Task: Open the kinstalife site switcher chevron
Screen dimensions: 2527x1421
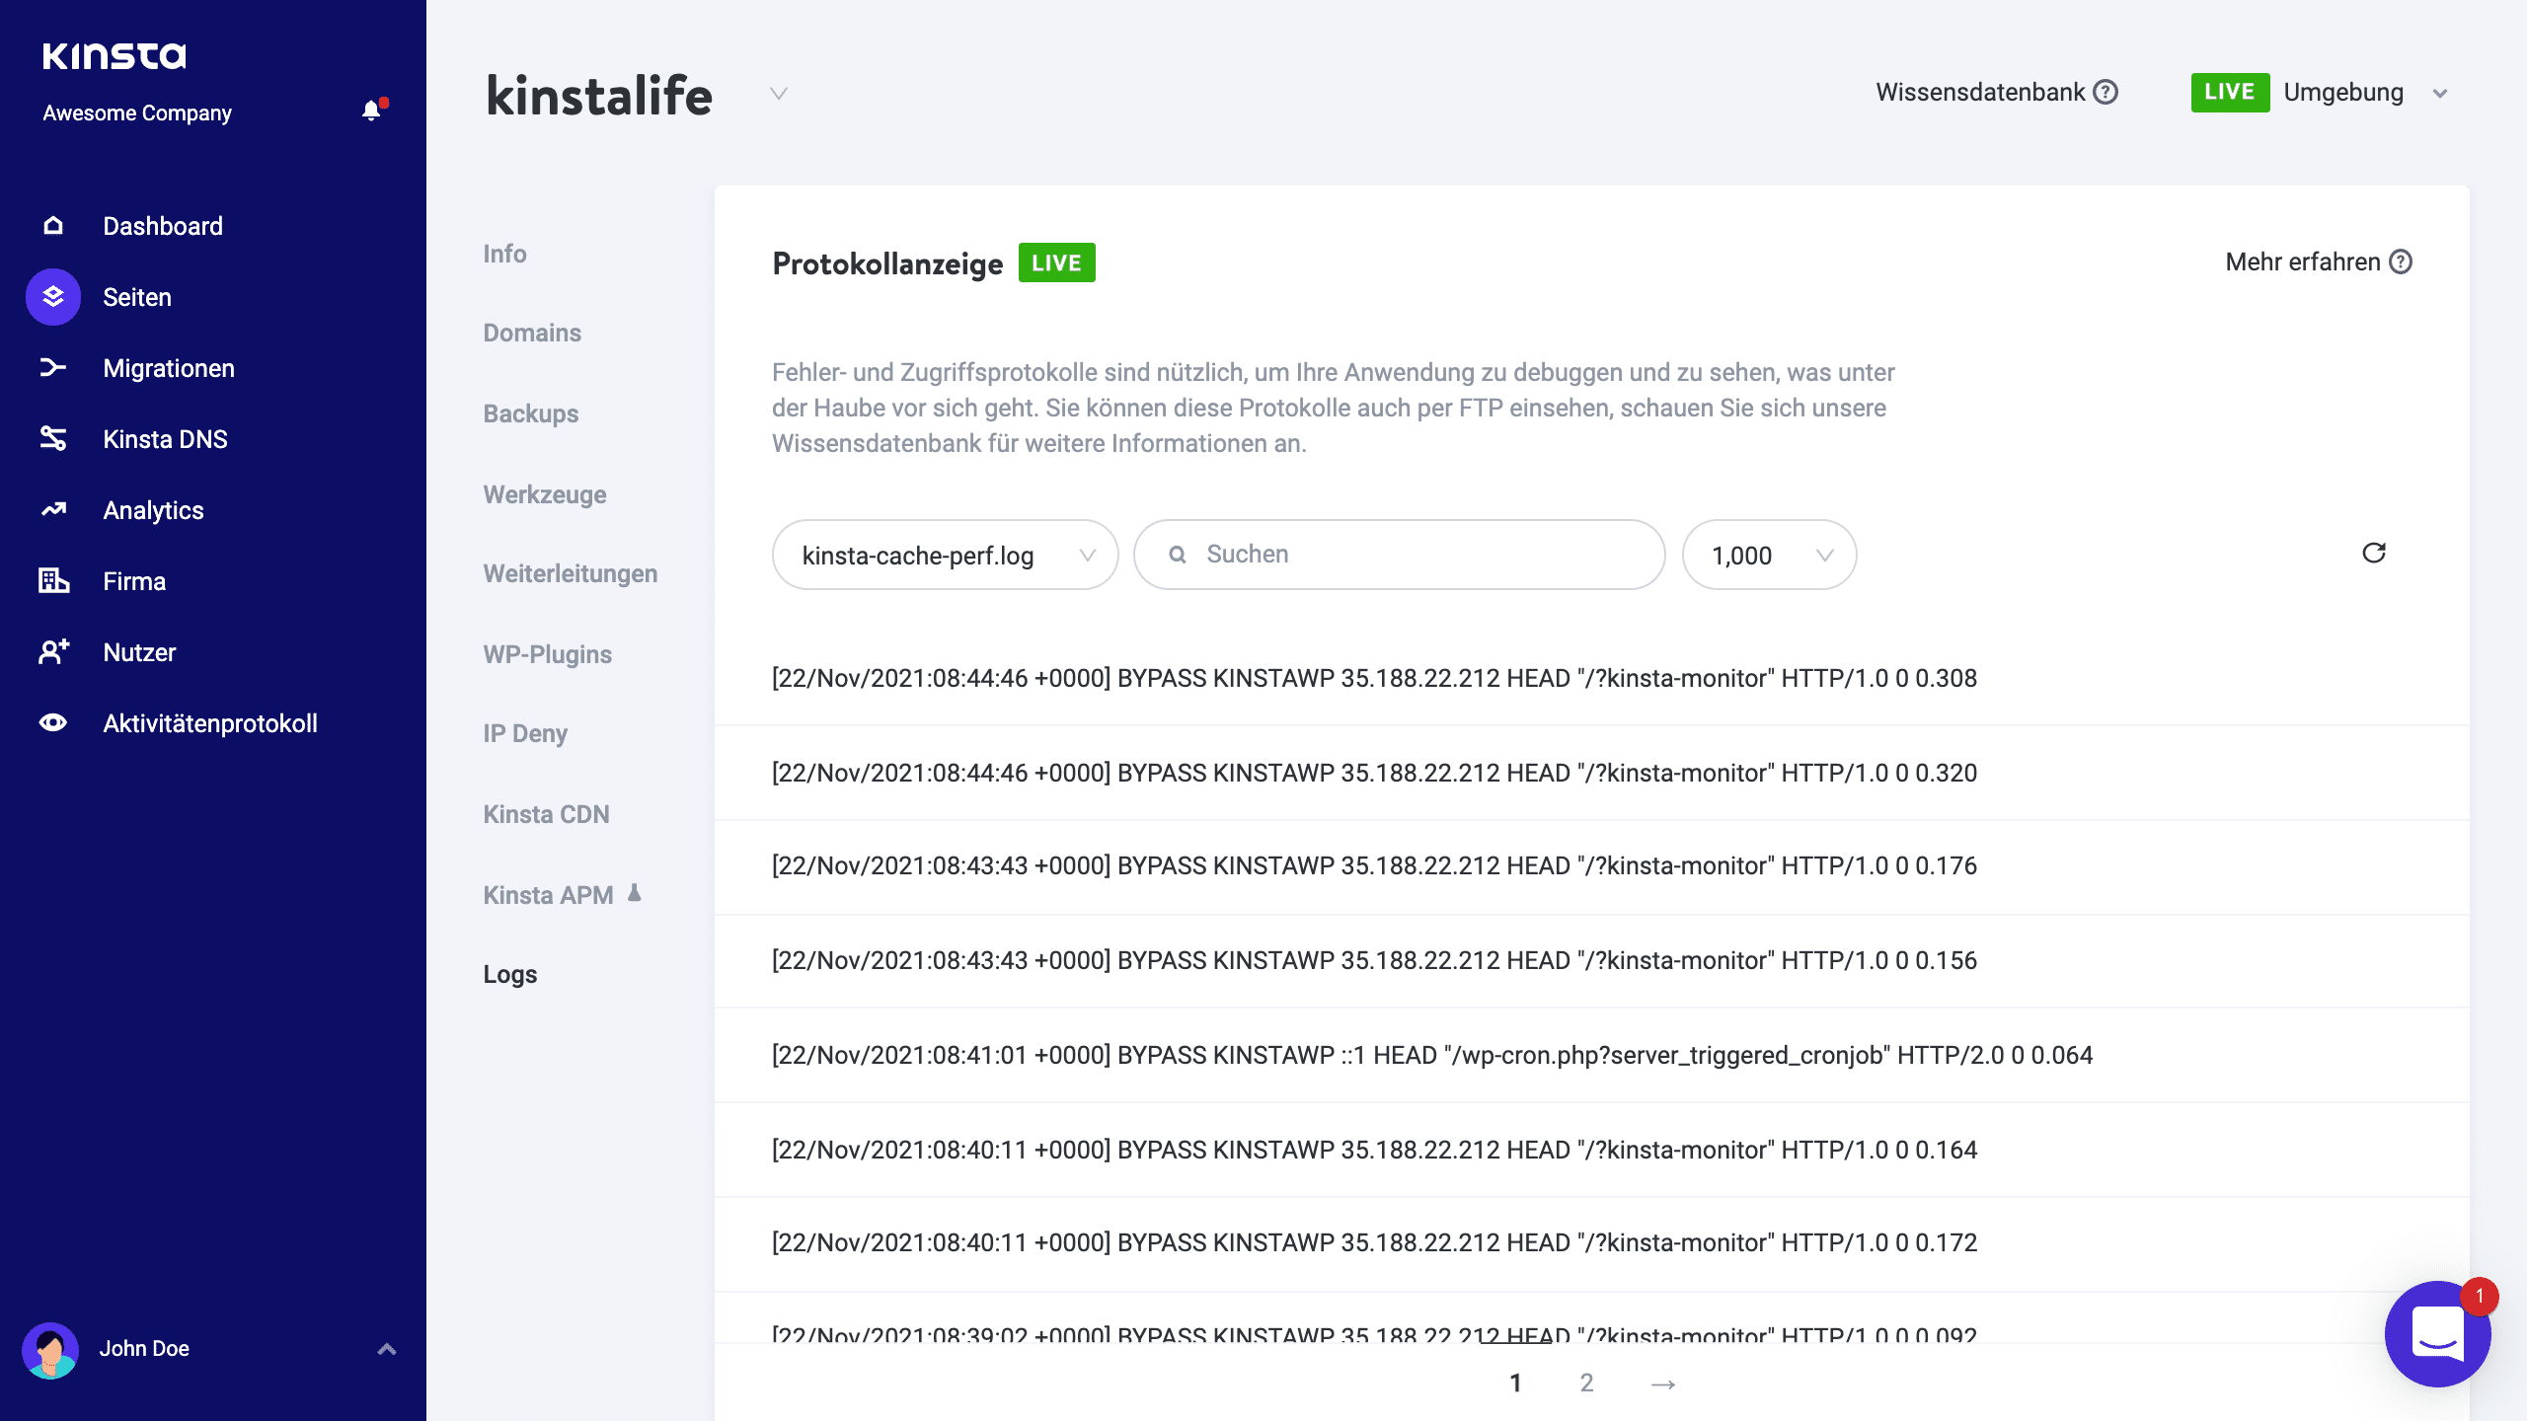Action: [778, 94]
